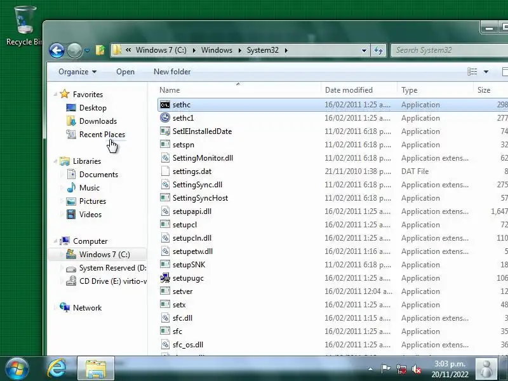Open System Reserved (D:) drive
508x381 pixels.
pos(106,268)
